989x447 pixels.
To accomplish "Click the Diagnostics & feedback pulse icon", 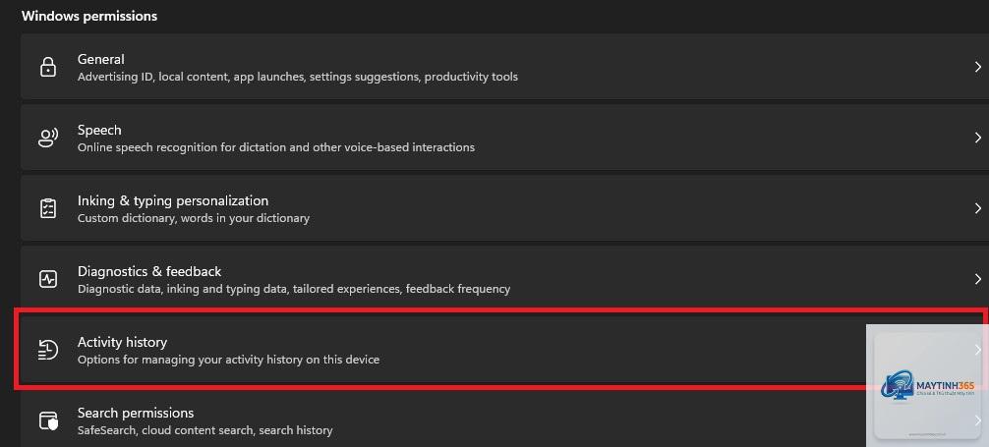I will (x=48, y=279).
